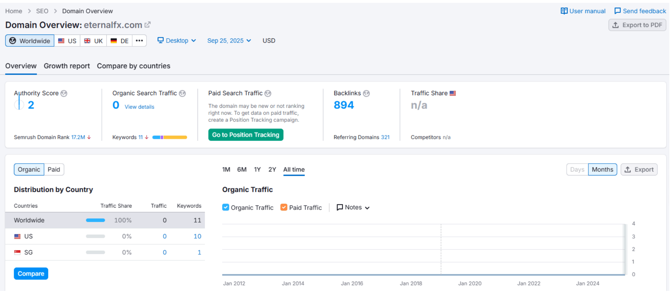Click the Worldwide globe icon

click(x=13, y=41)
